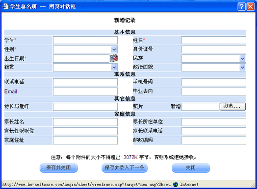Focus the Email input field
This screenshot has height=189, width=257.
tap(85, 92)
